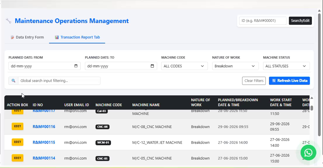The image size is (323, 168).
Task: Click the WORK START DATE & TIME header
Action: point(281,102)
